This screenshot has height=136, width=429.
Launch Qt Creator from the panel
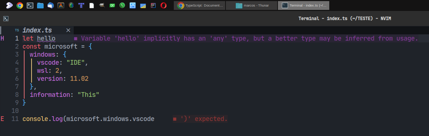pos(112,5)
